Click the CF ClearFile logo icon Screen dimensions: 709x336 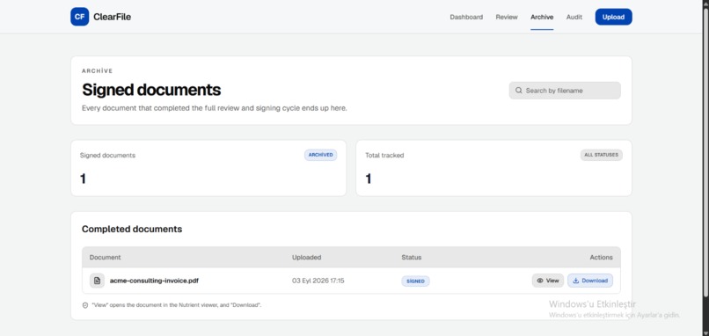coord(79,17)
